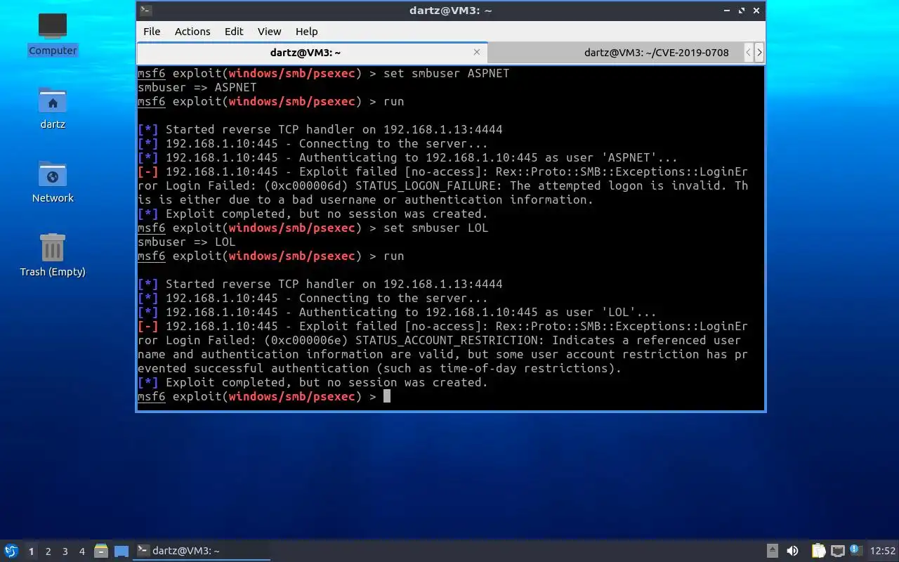
Task: Click the show desktop panel icon
Action: pos(121,551)
